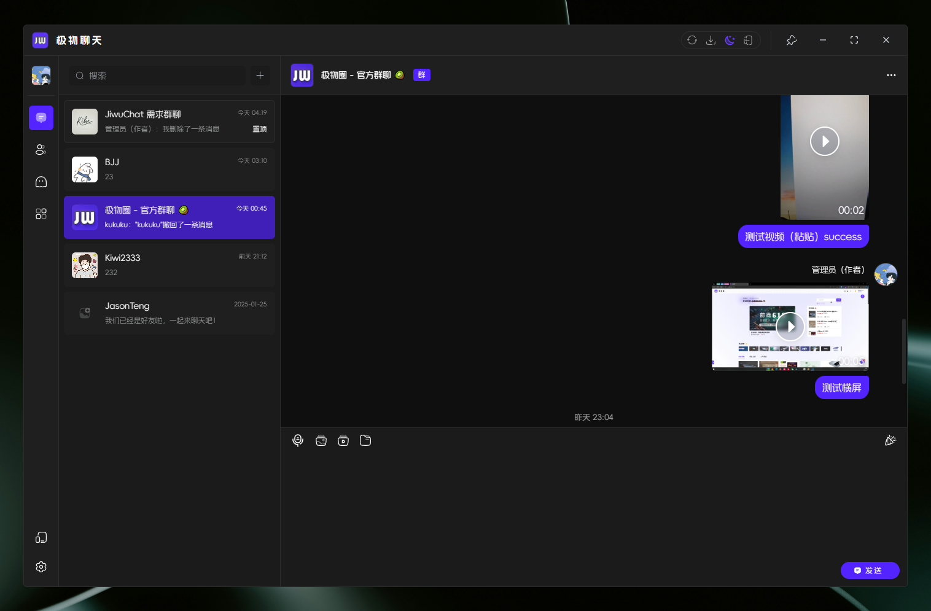
Task: Toggle dark mode with moon icon
Action: pos(730,41)
